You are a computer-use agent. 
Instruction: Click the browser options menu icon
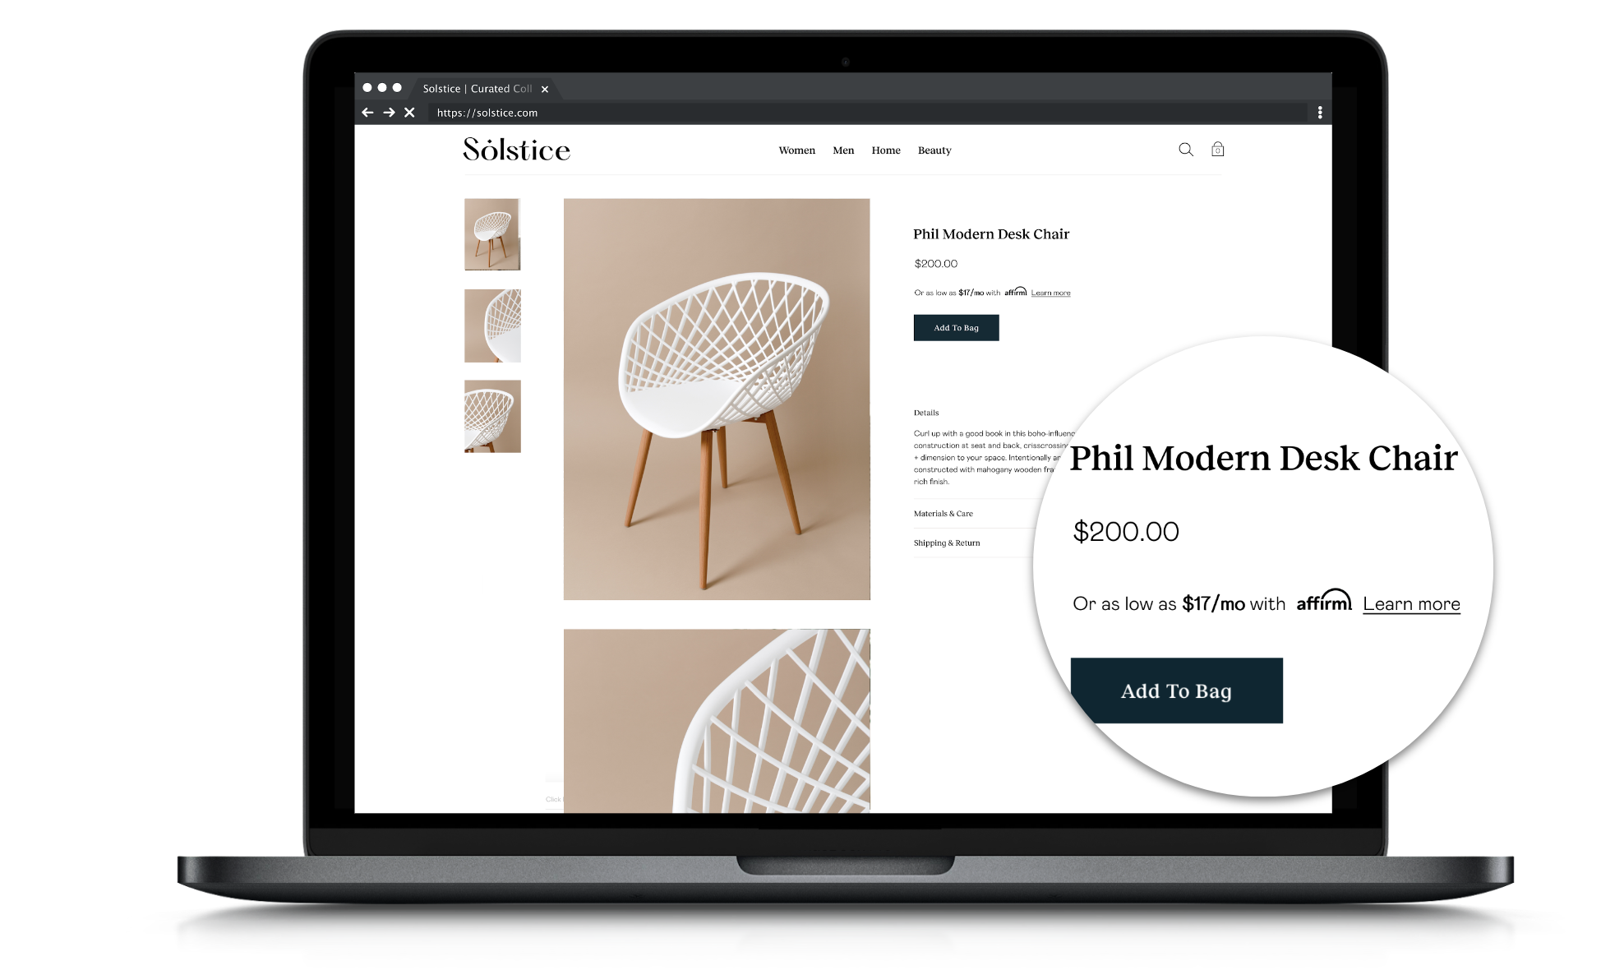(1321, 112)
